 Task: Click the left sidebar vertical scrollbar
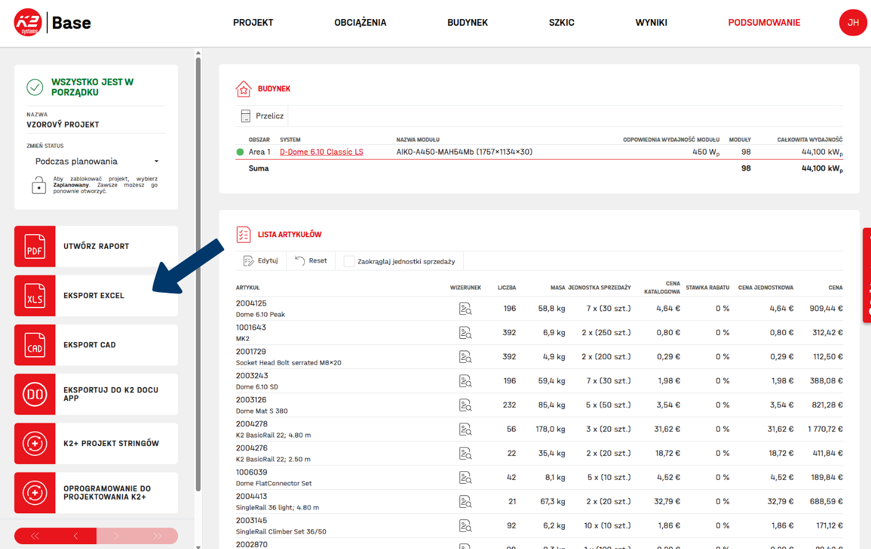tap(198, 271)
